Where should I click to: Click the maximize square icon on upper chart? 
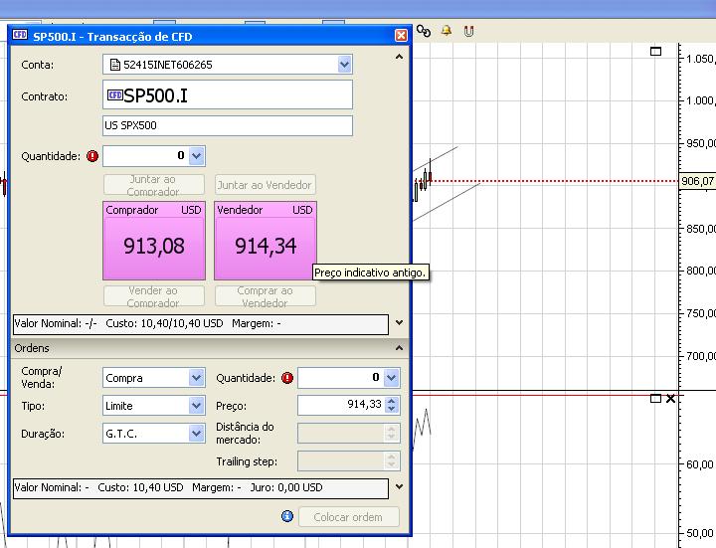655,51
